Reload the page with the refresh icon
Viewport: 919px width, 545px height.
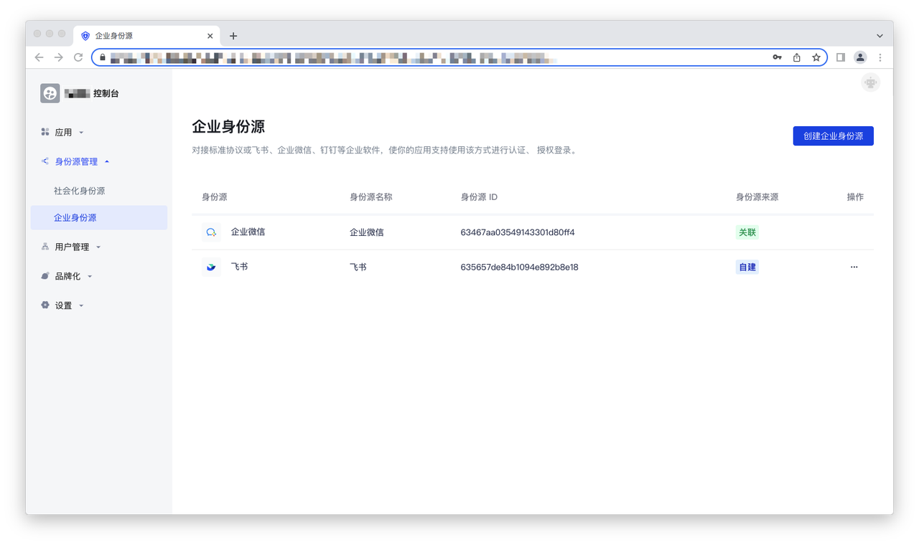click(78, 57)
